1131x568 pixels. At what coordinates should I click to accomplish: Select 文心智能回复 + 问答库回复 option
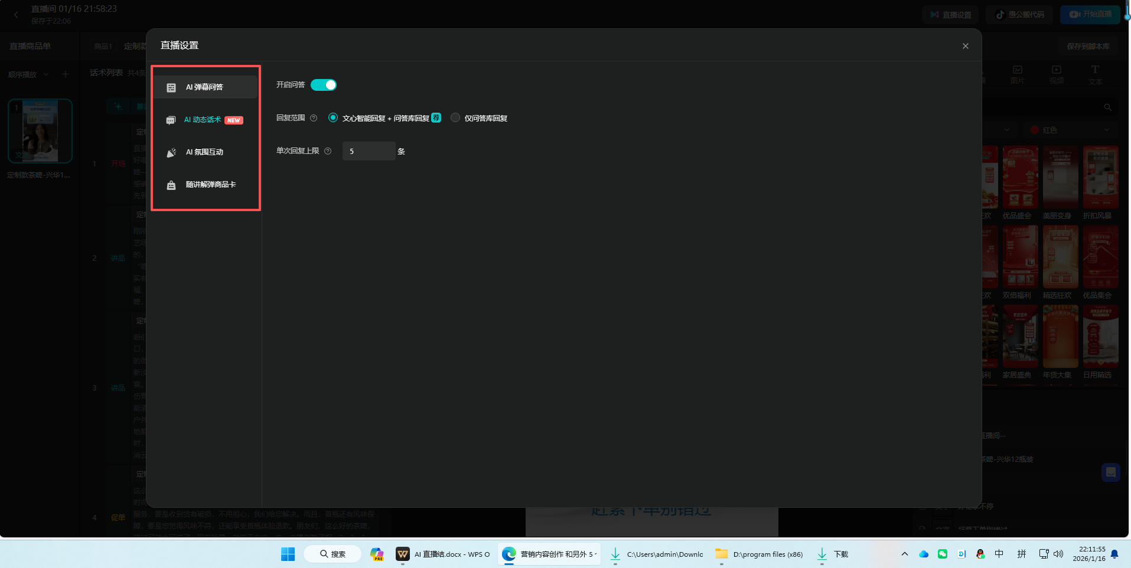[333, 117]
